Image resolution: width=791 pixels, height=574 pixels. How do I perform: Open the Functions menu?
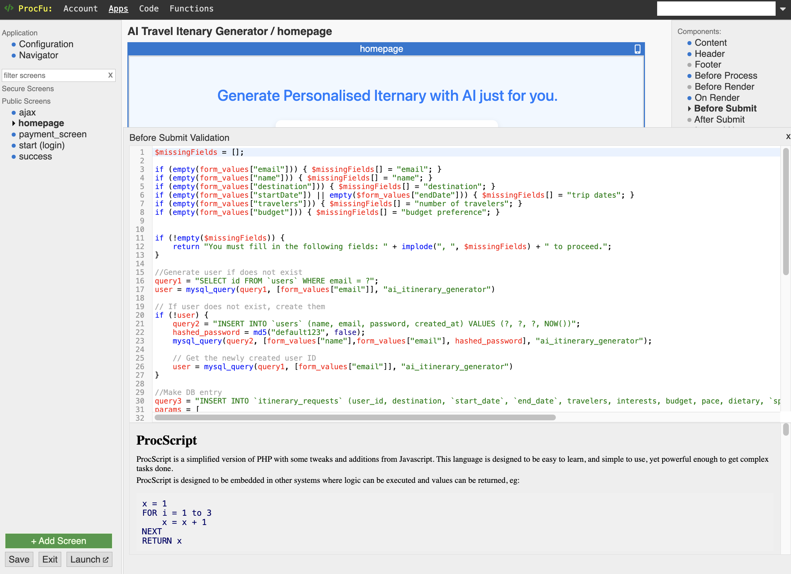click(x=191, y=9)
